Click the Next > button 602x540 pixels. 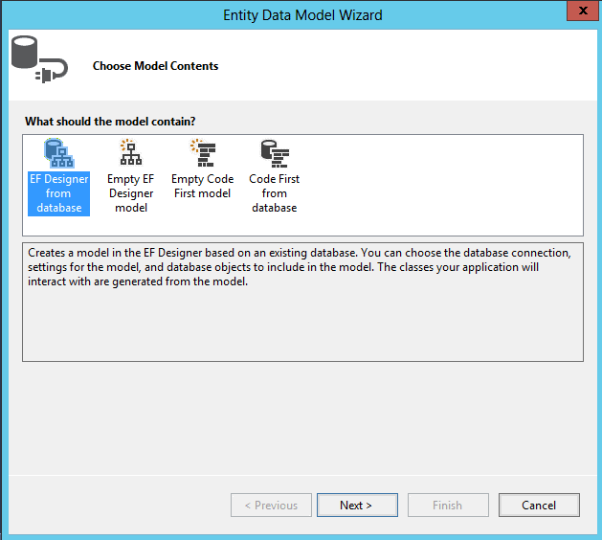pyautogui.click(x=357, y=505)
